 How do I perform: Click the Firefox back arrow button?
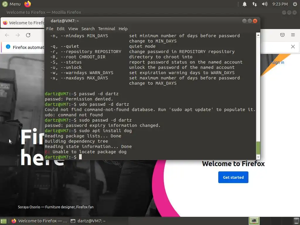click(x=7, y=35)
